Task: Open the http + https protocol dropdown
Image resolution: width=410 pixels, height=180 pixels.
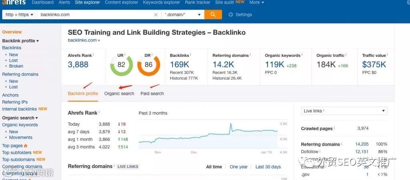Action: (19, 15)
